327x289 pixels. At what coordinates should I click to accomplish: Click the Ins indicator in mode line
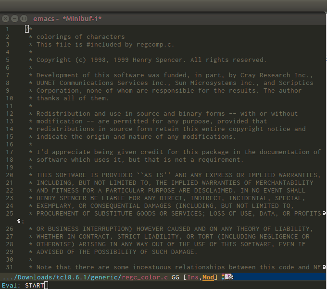193,277
